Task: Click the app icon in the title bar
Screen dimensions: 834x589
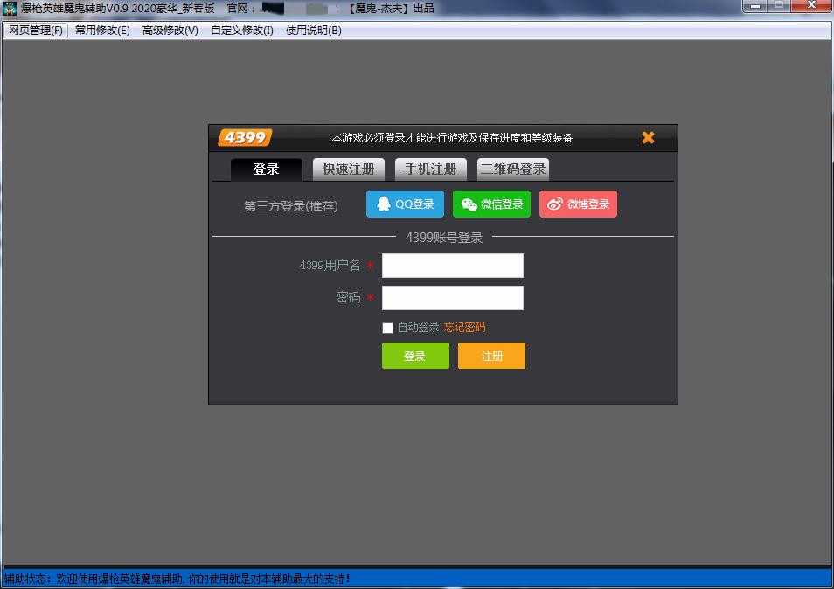Action: [10, 9]
